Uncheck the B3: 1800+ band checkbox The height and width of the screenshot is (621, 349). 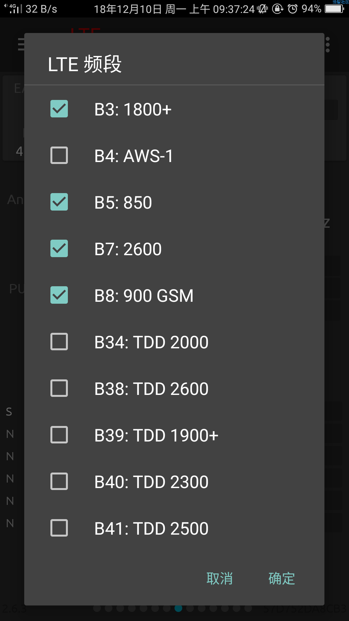[x=59, y=109]
